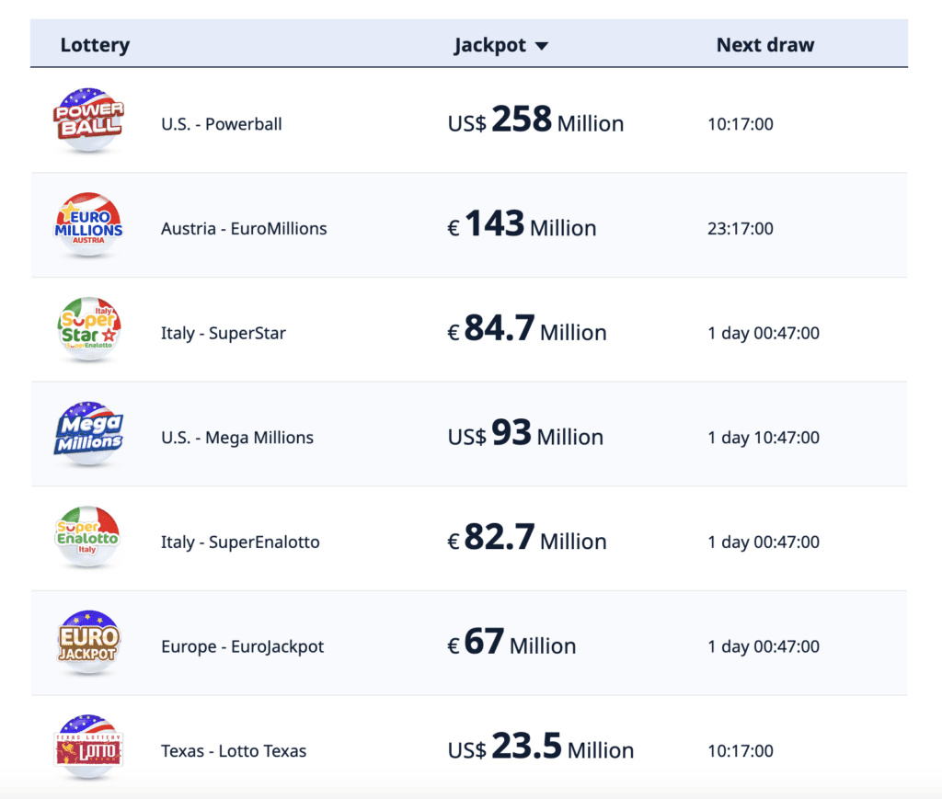
Task: Sort by Jackpot using the arrow
Action: [541, 46]
